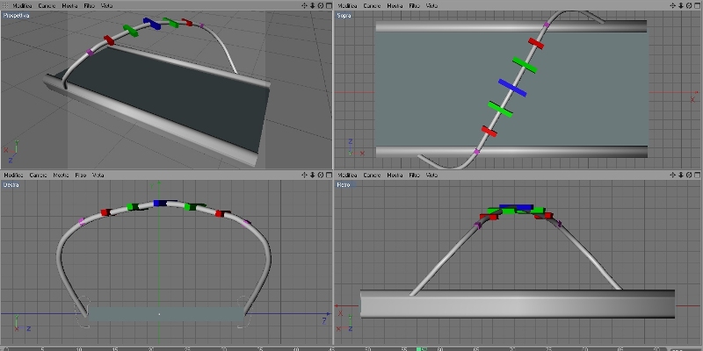This screenshot has width=703, height=351.
Task: Open the Filtro menu in Destra viewport
Action: click(81, 175)
